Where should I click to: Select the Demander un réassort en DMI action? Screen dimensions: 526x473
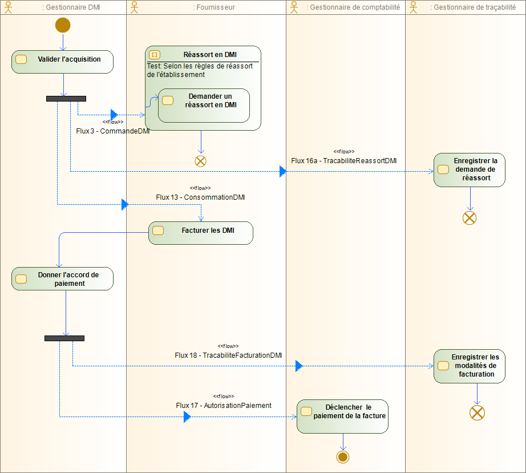coord(204,105)
